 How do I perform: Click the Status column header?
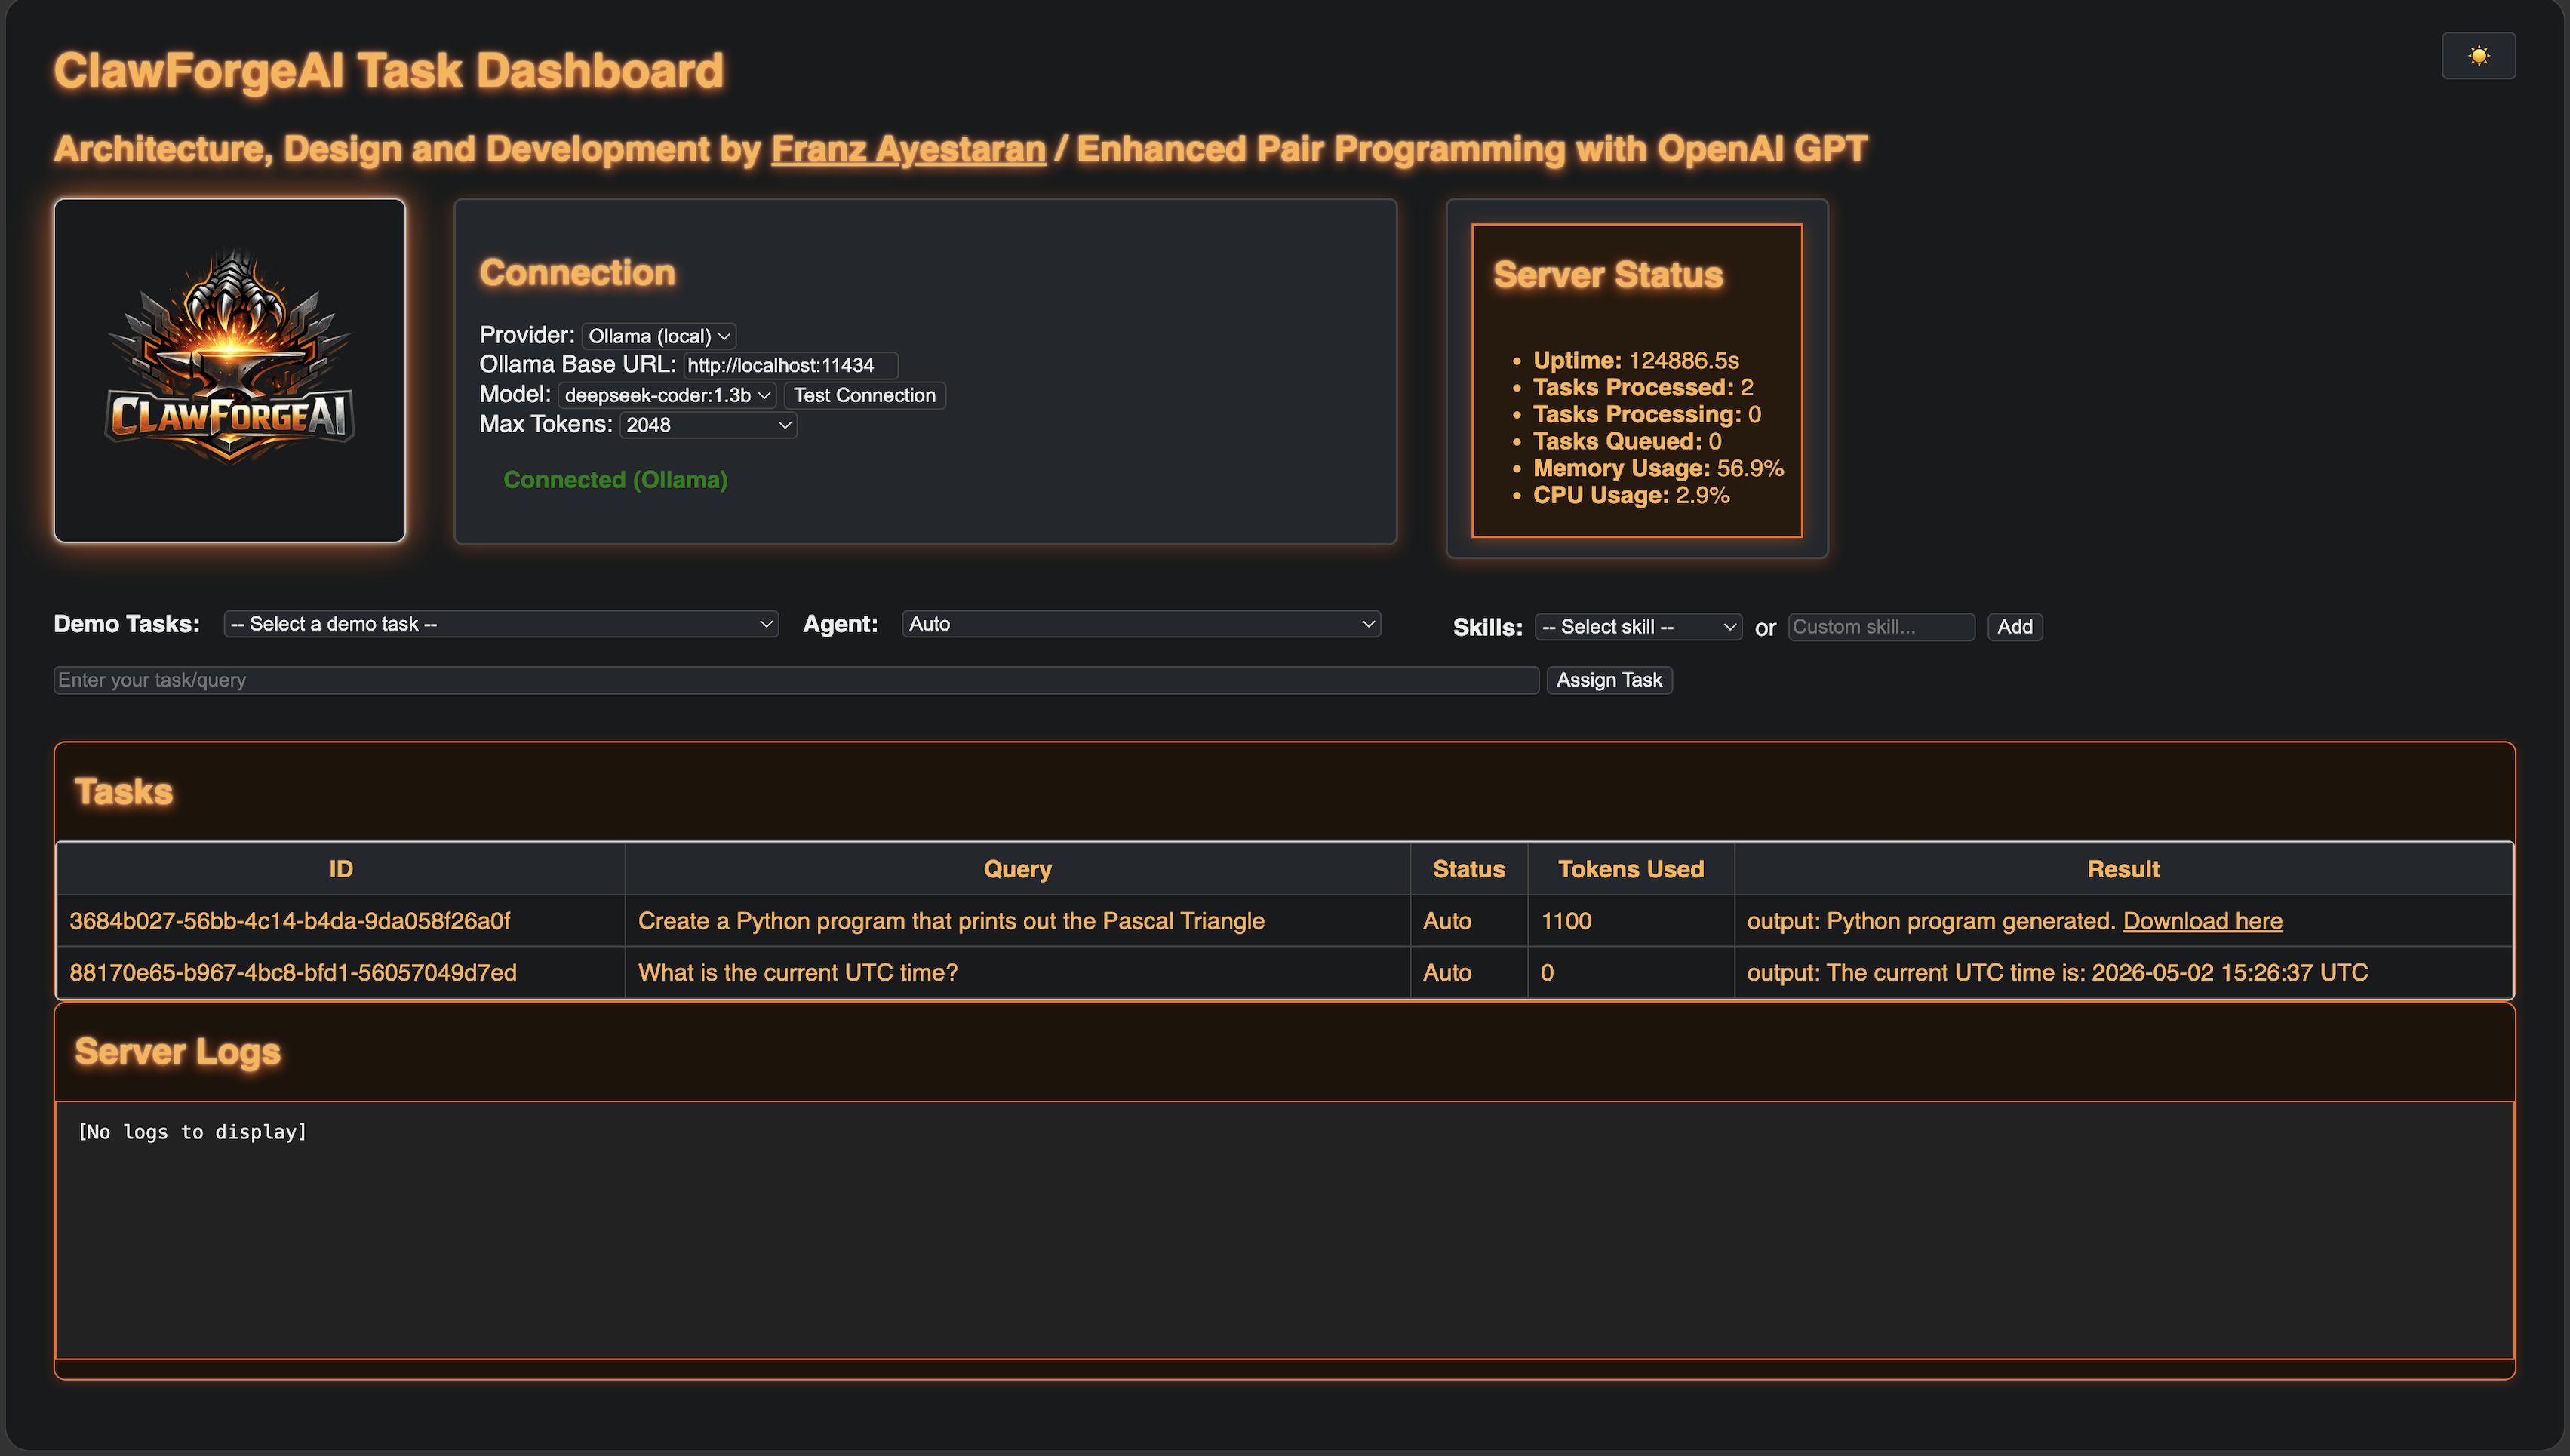pos(1468,869)
